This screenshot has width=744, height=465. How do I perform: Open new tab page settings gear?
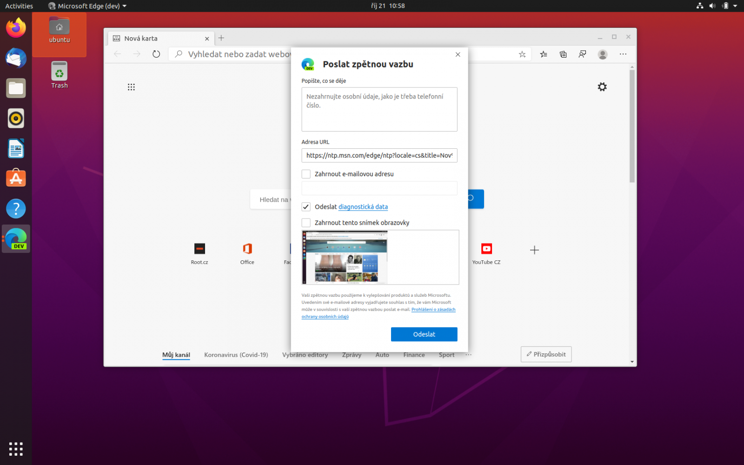[x=602, y=87]
